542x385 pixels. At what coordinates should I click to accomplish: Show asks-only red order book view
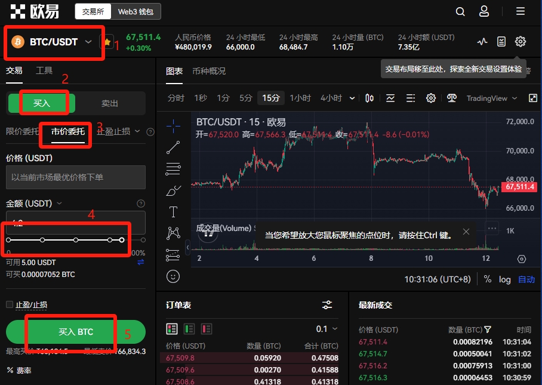click(207, 329)
